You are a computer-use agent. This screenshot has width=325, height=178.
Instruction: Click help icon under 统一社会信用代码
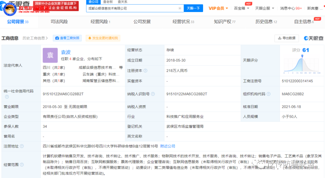(x=7, y=97)
